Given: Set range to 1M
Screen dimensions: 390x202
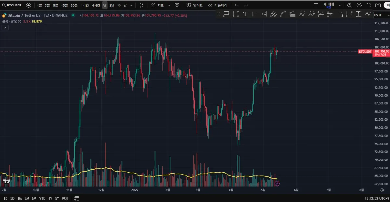Looking at the screenshot, I should coord(20,198).
